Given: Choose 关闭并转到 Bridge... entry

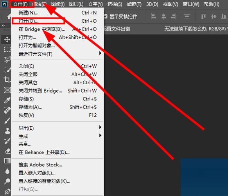Looking at the screenshot, I should [57, 91].
